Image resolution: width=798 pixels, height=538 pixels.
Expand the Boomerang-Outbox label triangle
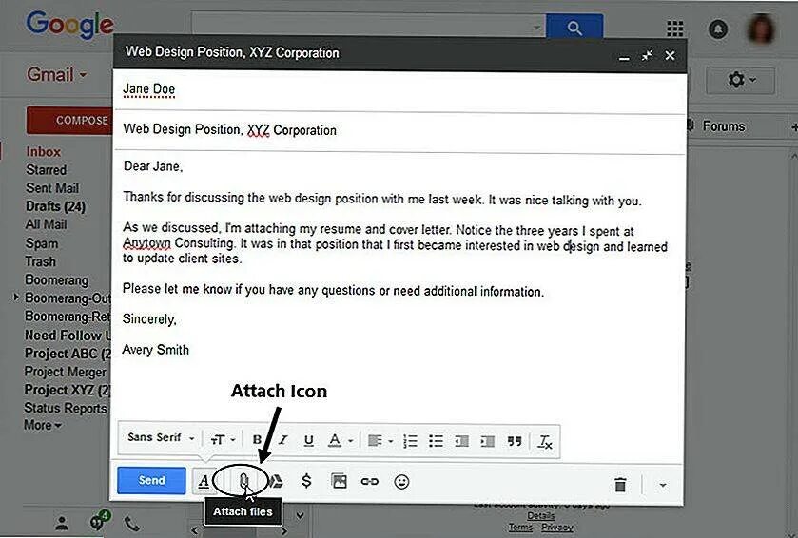pos(16,297)
